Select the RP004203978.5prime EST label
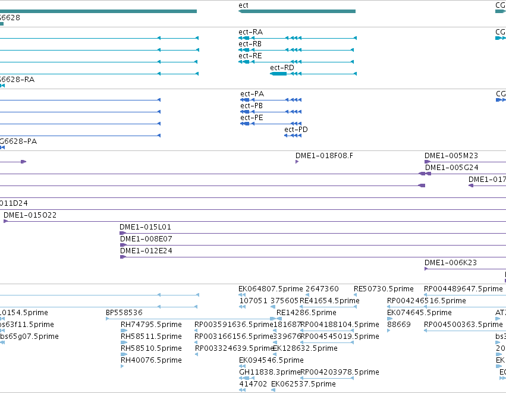 pyautogui.click(x=340, y=372)
